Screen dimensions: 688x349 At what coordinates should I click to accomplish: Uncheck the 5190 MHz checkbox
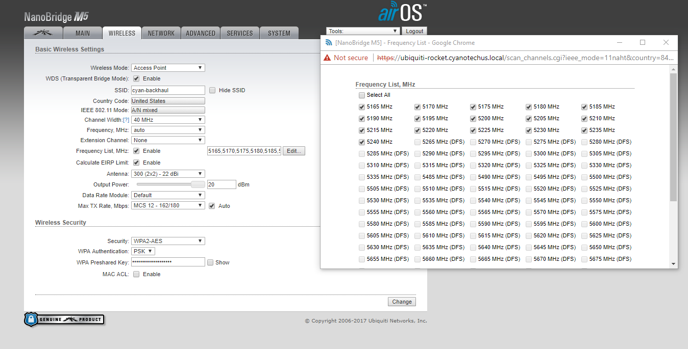[x=362, y=118]
